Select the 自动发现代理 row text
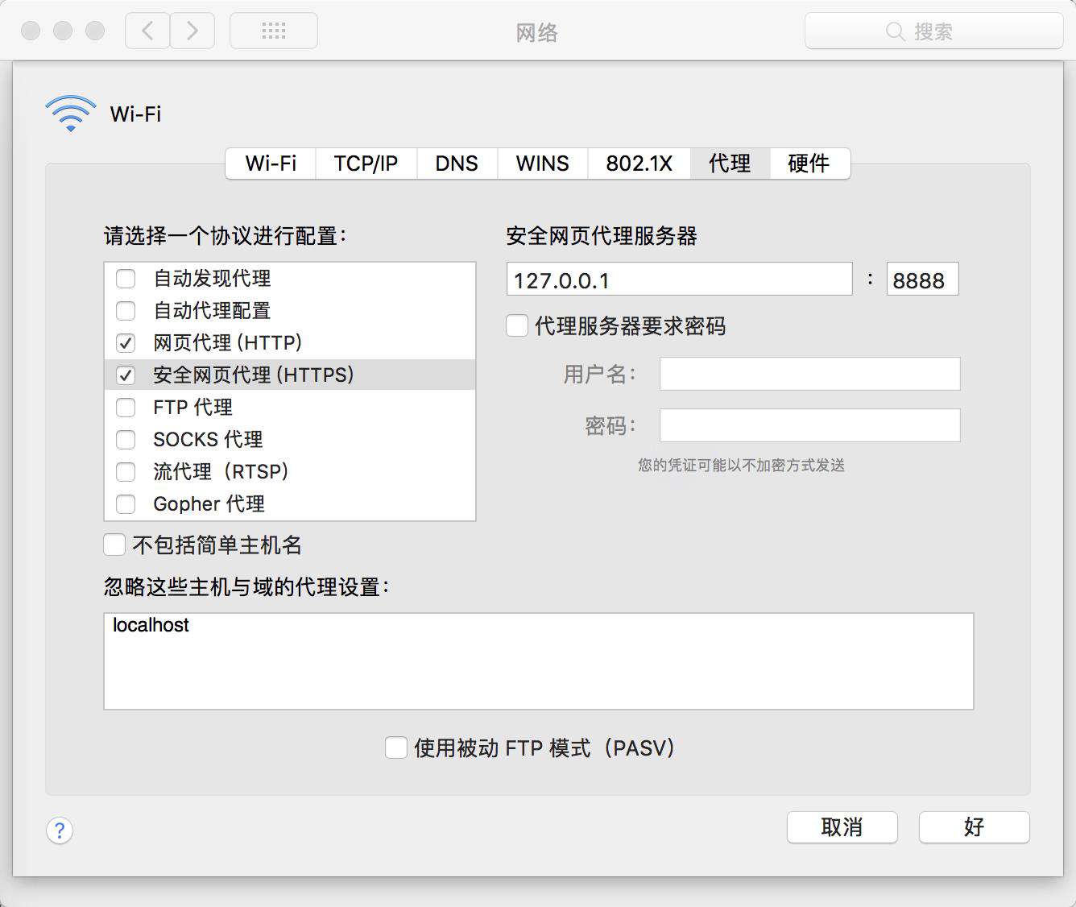 pyautogui.click(x=212, y=279)
